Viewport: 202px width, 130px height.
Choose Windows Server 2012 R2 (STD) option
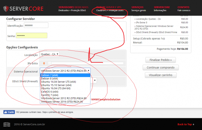tap(65, 98)
